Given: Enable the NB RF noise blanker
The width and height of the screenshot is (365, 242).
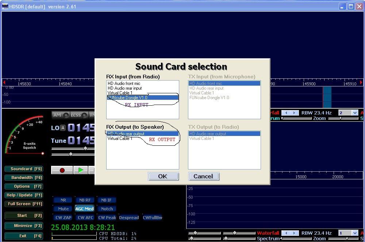Looking at the screenshot, I should pyautogui.click(x=85, y=200).
